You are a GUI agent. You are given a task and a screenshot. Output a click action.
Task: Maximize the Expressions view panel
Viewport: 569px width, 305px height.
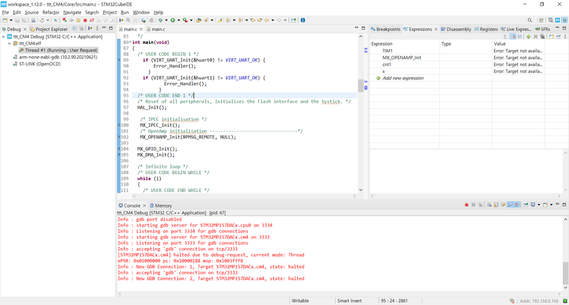click(564, 28)
